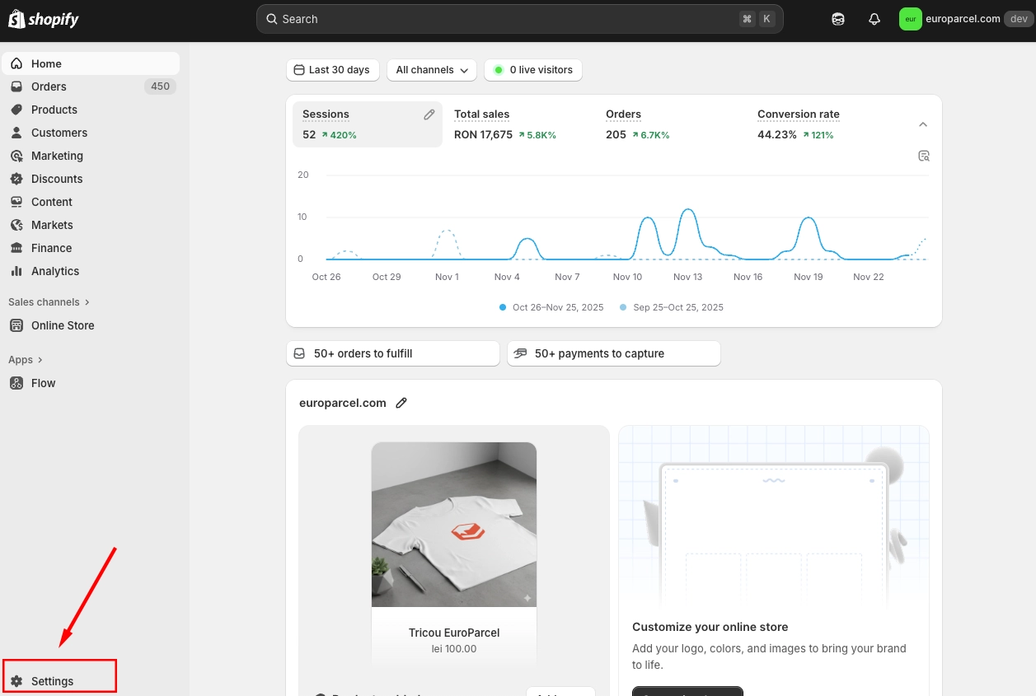Click the Marketing target icon
The image size is (1036, 696).
coord(16,156)
